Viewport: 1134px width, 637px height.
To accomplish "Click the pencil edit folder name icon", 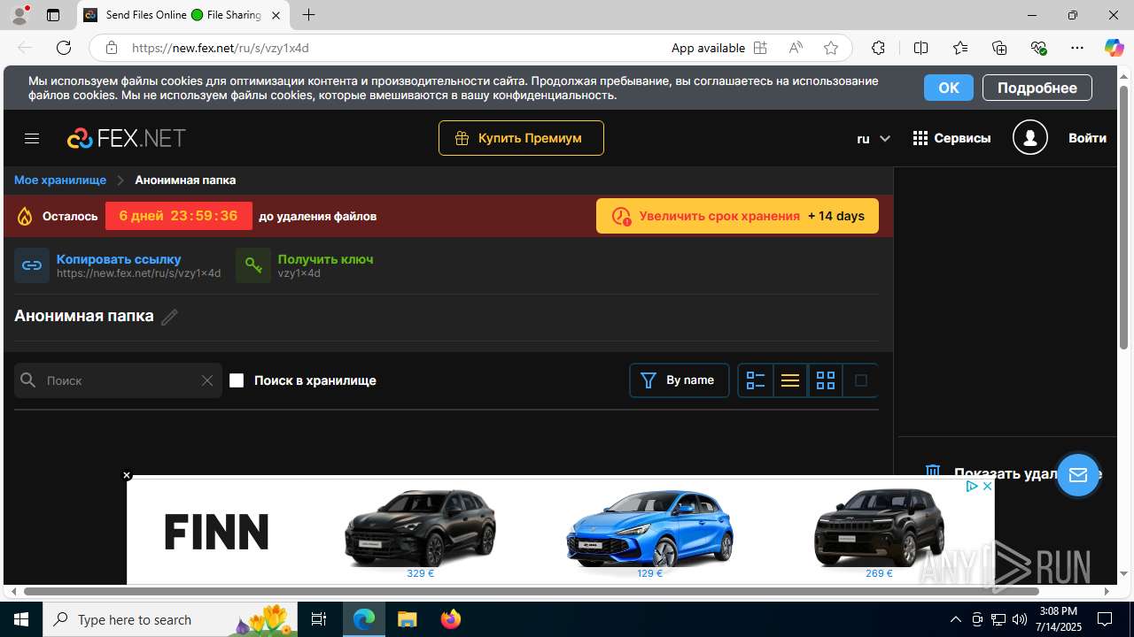I will click(169, 317).
